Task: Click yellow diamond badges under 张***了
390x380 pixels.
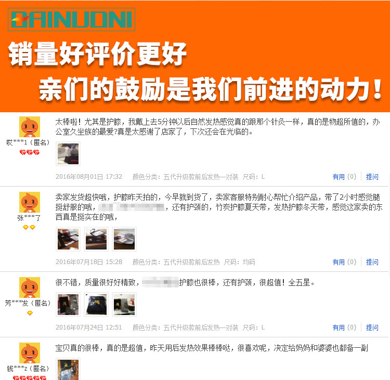Action: [x=29, y=227]
